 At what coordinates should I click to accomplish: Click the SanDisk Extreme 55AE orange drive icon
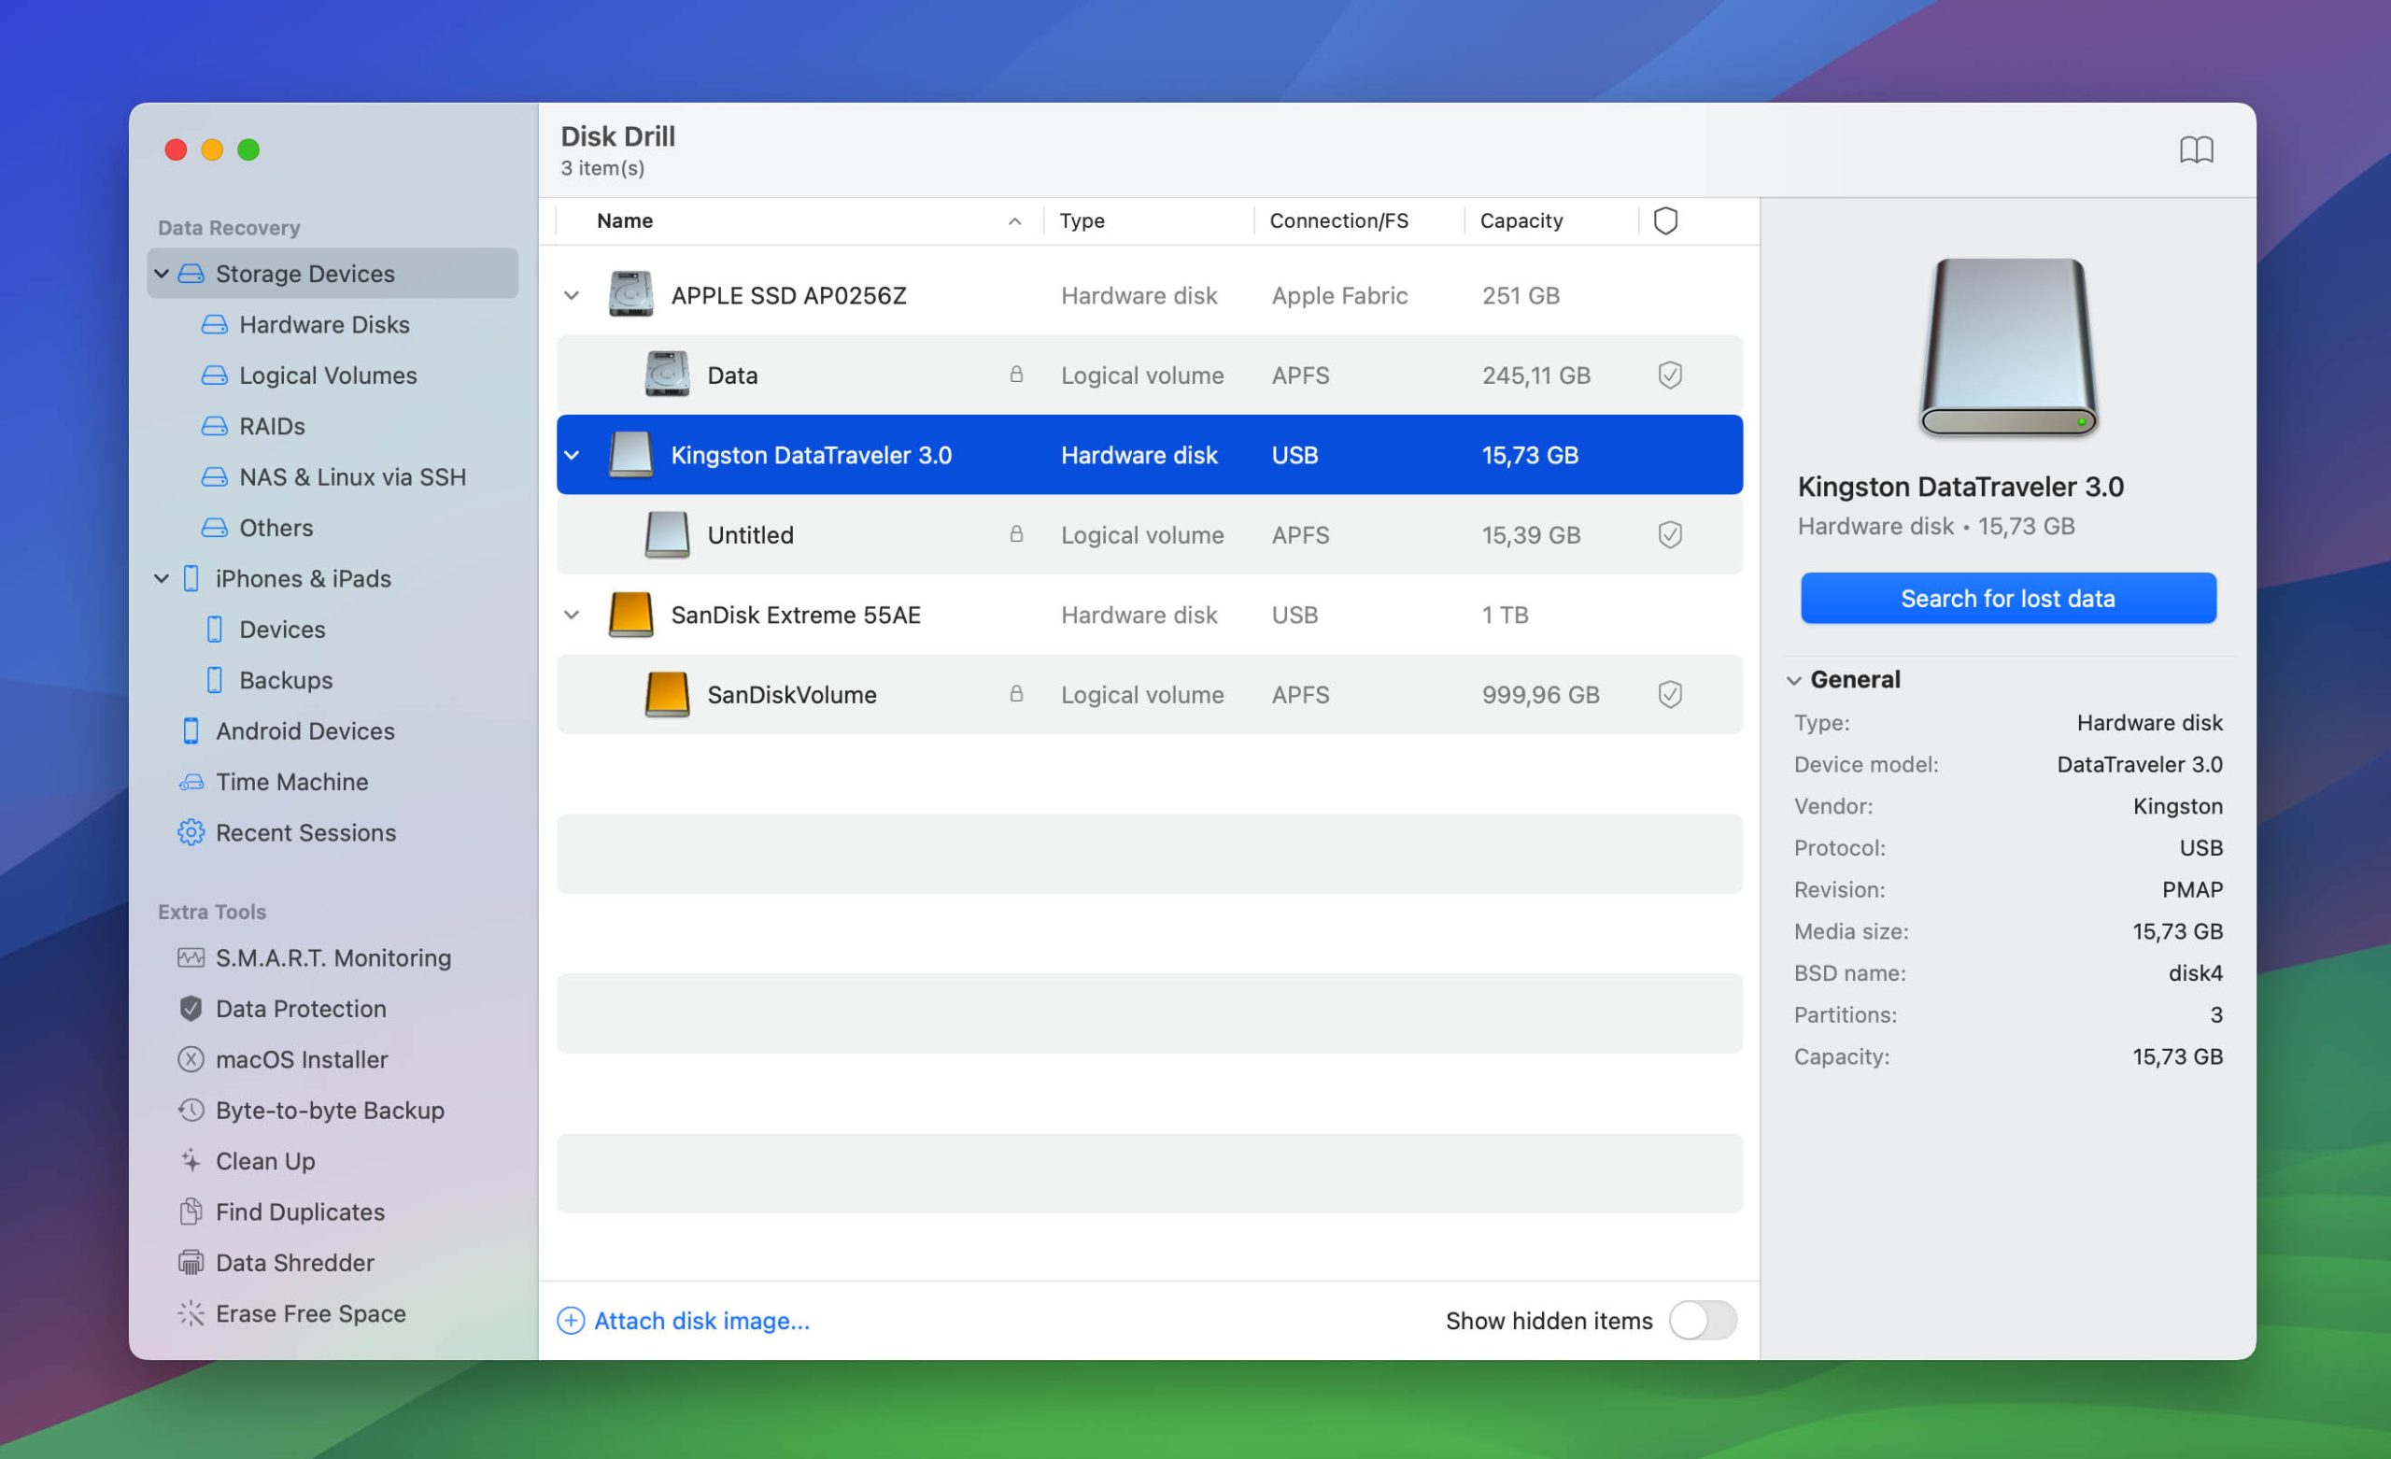click(x=630, y=615)
